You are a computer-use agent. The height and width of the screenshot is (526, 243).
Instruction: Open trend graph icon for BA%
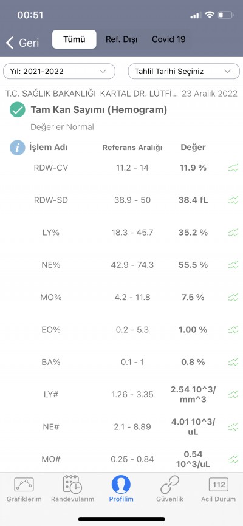pyautogui.click(x=233, y=362)
